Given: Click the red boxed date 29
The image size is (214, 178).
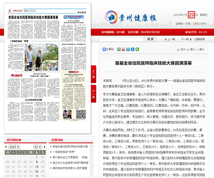Looking at the screenshot, I should point(191,15).
